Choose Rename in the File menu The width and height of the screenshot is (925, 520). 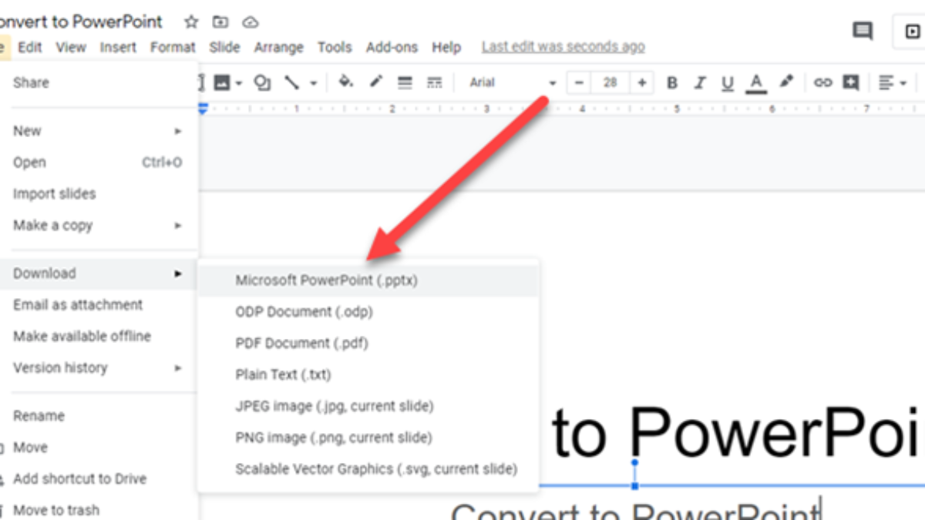coord(99,416)
